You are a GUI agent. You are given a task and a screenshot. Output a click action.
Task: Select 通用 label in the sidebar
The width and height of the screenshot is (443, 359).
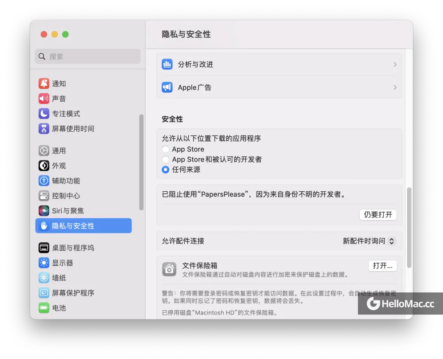tap(59, 151)
